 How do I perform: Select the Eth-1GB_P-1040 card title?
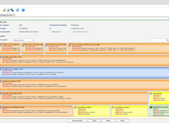(x=57, y=45)
